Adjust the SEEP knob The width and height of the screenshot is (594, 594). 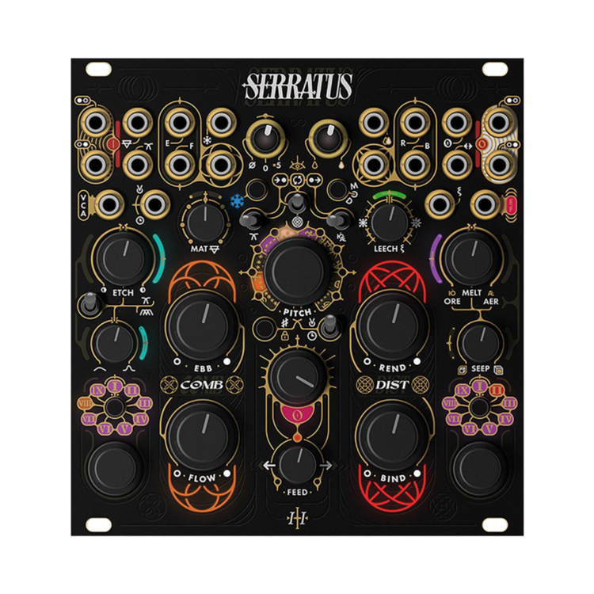pyautogui.click(x=480, y=343)
